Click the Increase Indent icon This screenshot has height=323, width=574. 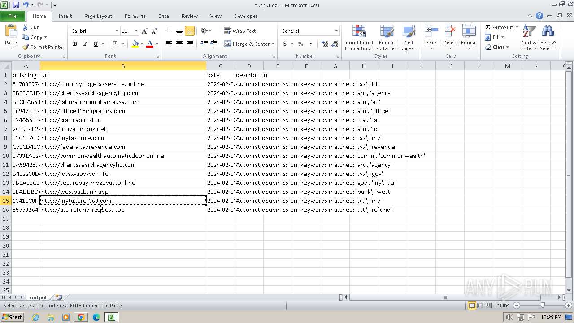[214, 44]
